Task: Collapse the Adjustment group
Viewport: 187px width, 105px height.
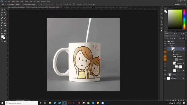Action: coord(174,56)
